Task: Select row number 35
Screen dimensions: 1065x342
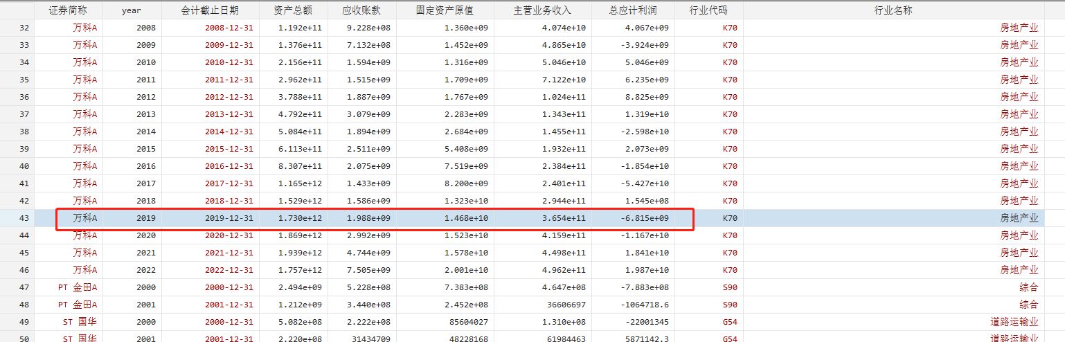Action: pos(25,80)
